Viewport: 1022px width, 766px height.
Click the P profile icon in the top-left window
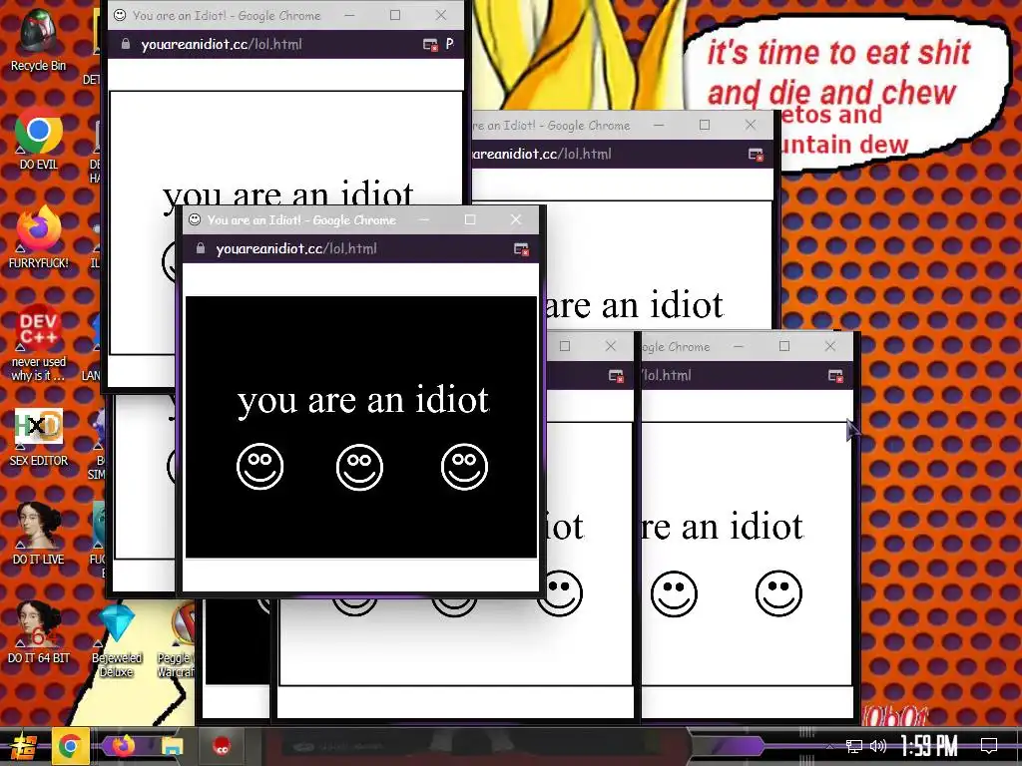coord(449,44)
